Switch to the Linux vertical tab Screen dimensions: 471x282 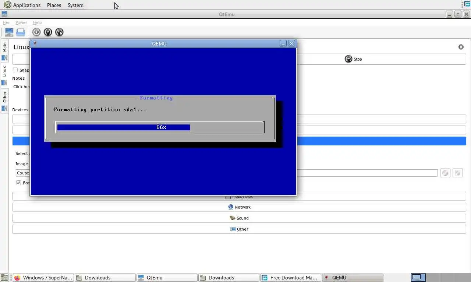pyautogui.click(x=4, y=75)
